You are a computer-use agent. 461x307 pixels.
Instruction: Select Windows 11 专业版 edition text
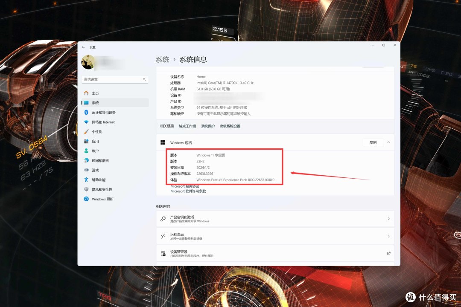click(x=210, y=155)
